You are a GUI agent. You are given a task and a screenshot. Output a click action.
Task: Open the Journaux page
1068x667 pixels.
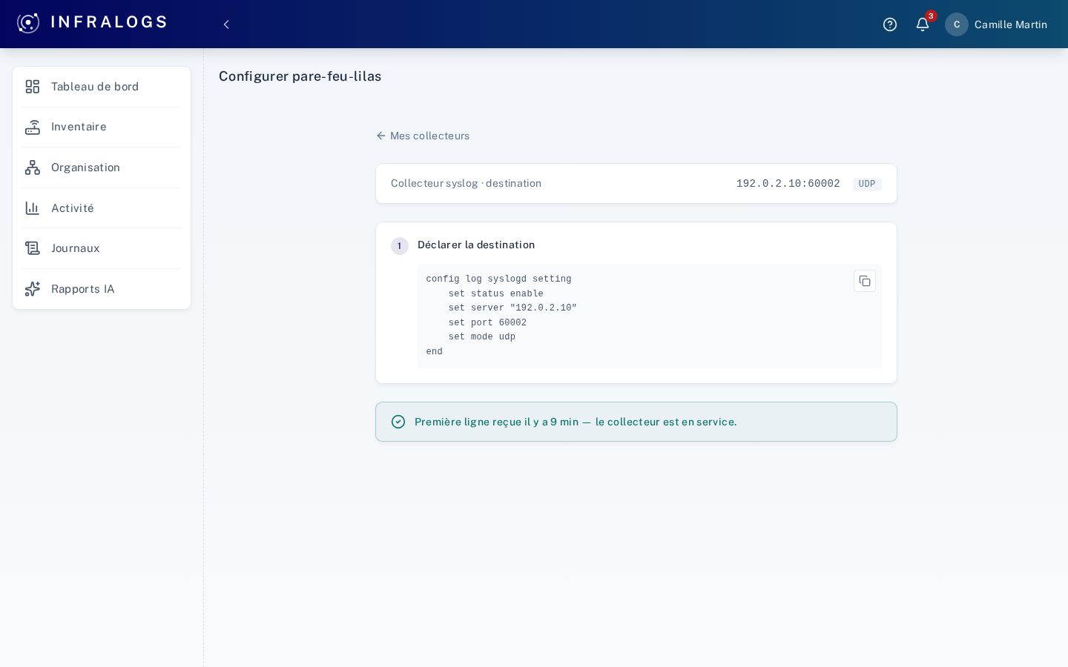tap(102, 248)
